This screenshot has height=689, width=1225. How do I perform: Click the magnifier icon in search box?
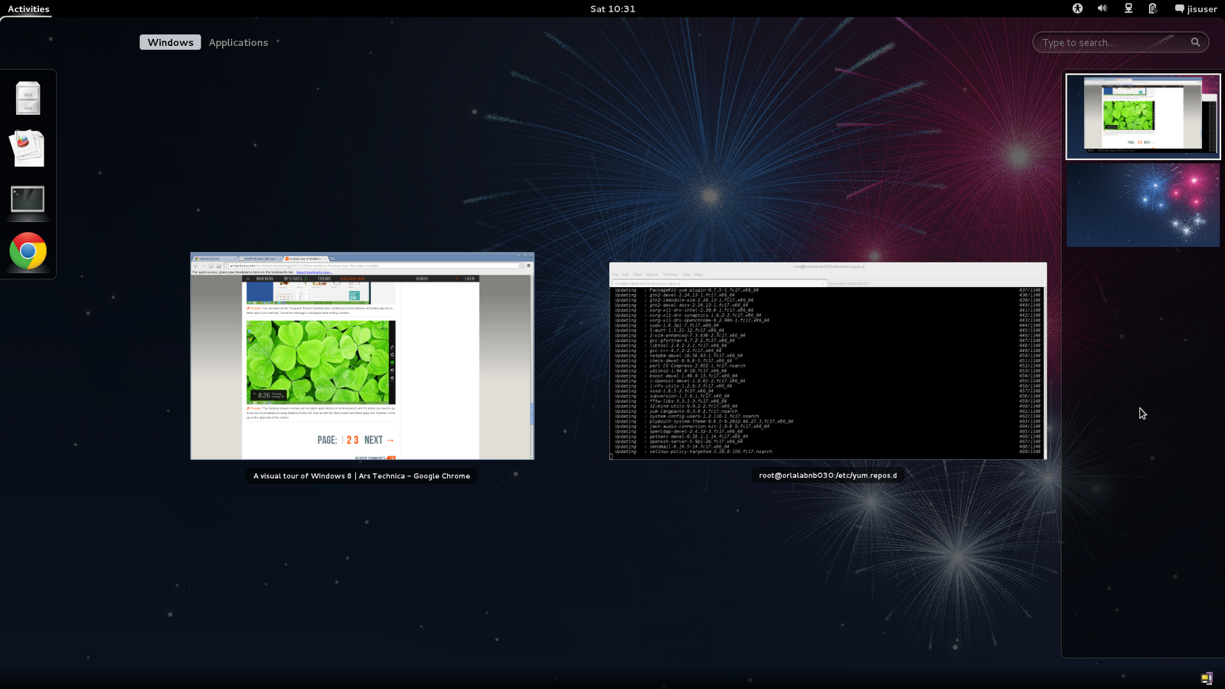click(1195, 42)
